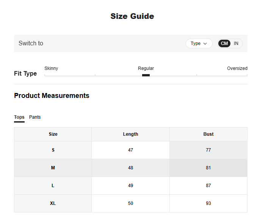Click the length value 47
Screen dimensions: 260x217
pyautogui.click(x=130, y=150)
